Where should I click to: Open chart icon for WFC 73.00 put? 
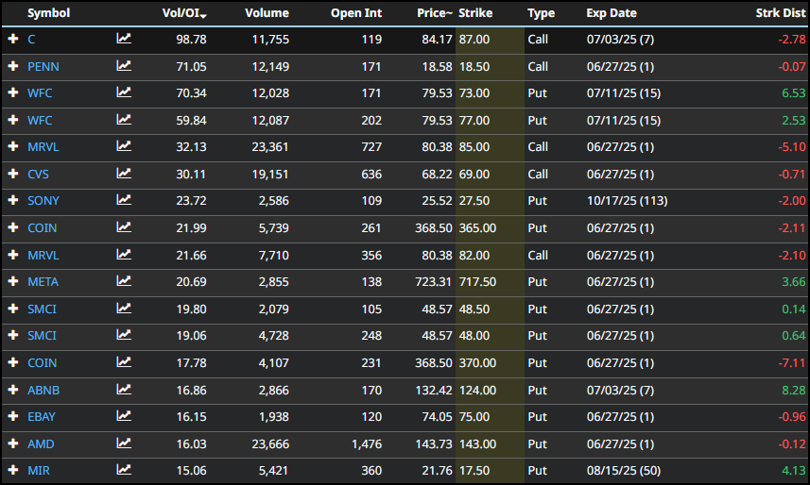(x=124, y=92)
